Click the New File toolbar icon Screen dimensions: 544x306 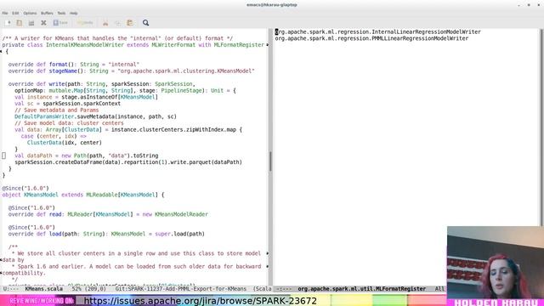point(8,23)
